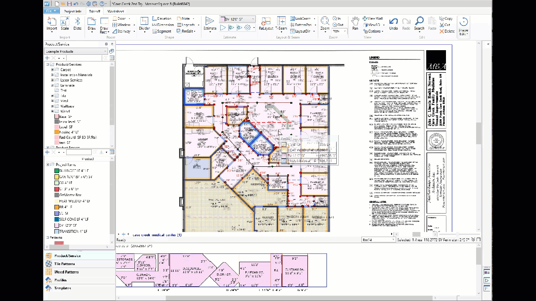
Task: Select the T-Seam tool
Action: [281, 24]
